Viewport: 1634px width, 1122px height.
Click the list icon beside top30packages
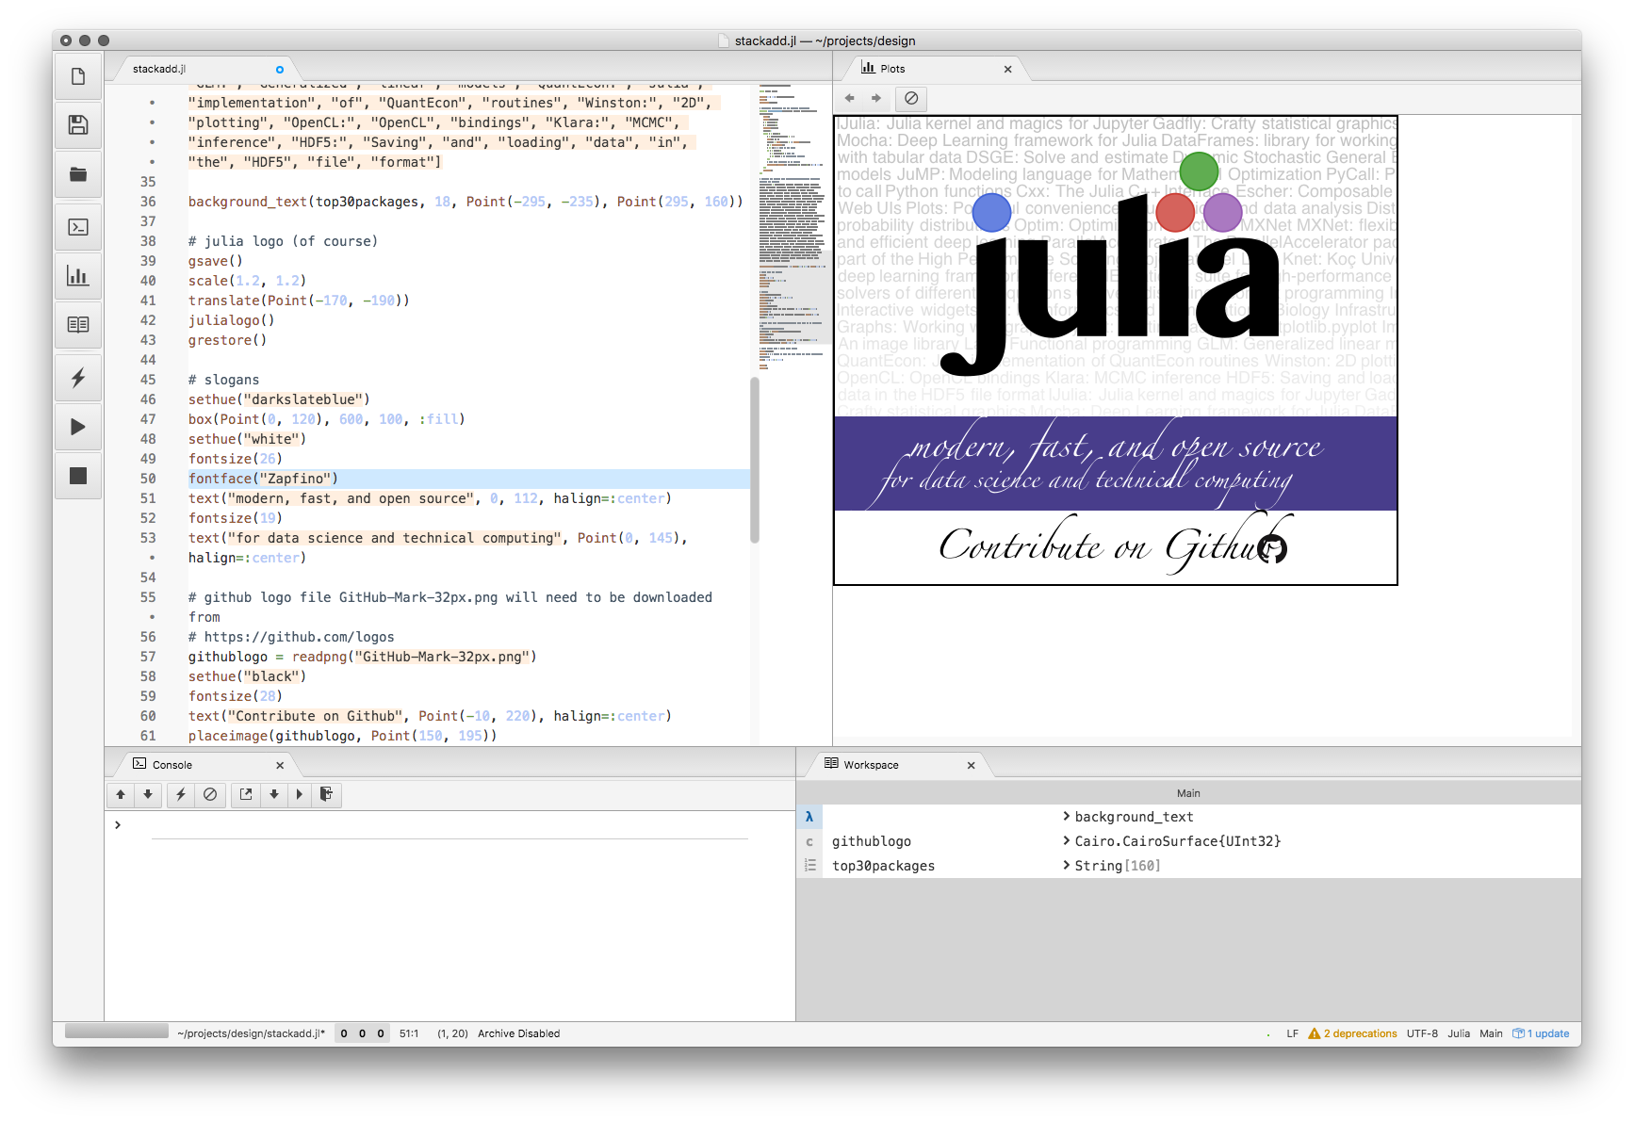pyautogui.click(x=809, y=866)
